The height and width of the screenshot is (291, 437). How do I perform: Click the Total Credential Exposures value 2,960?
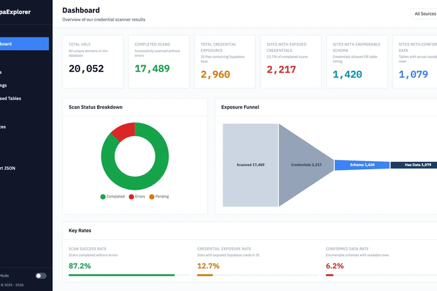click(215, 75)
